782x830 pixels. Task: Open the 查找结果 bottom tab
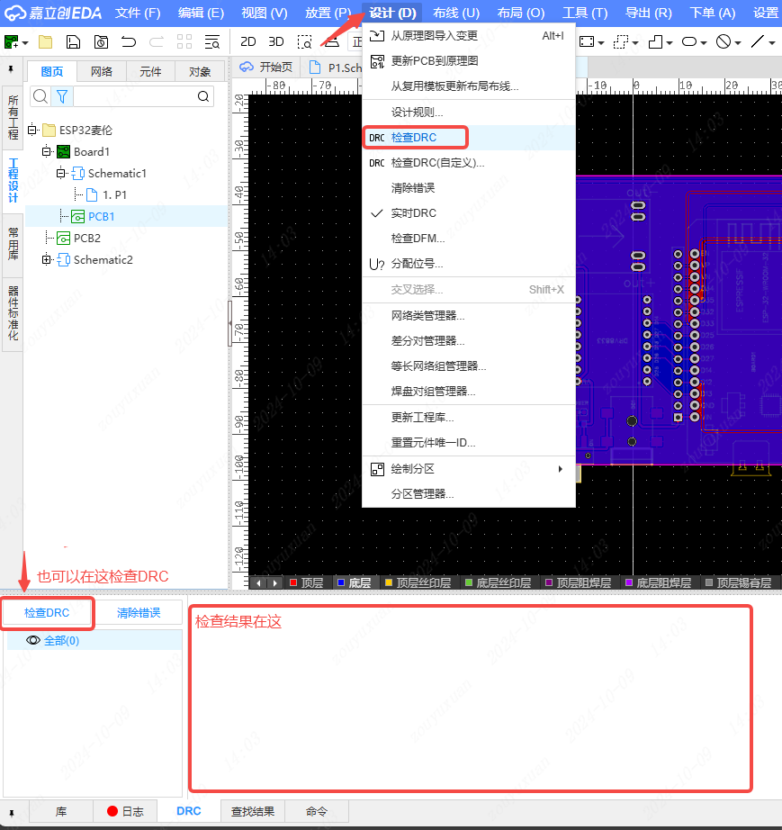pos(252,811)
